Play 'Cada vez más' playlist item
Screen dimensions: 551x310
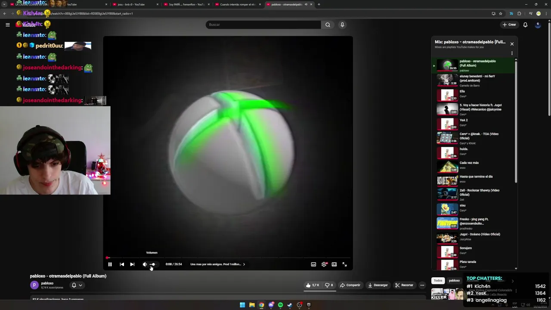click(474, 166)
